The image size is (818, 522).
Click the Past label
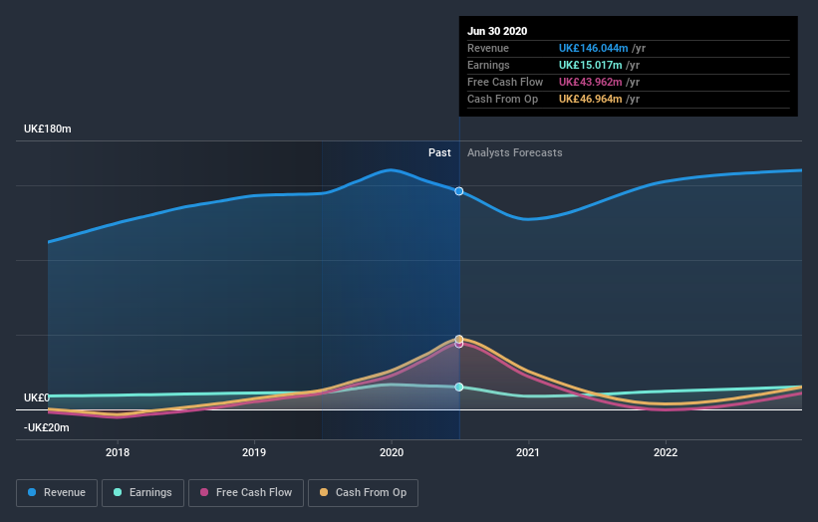click(x=439, y=152)
